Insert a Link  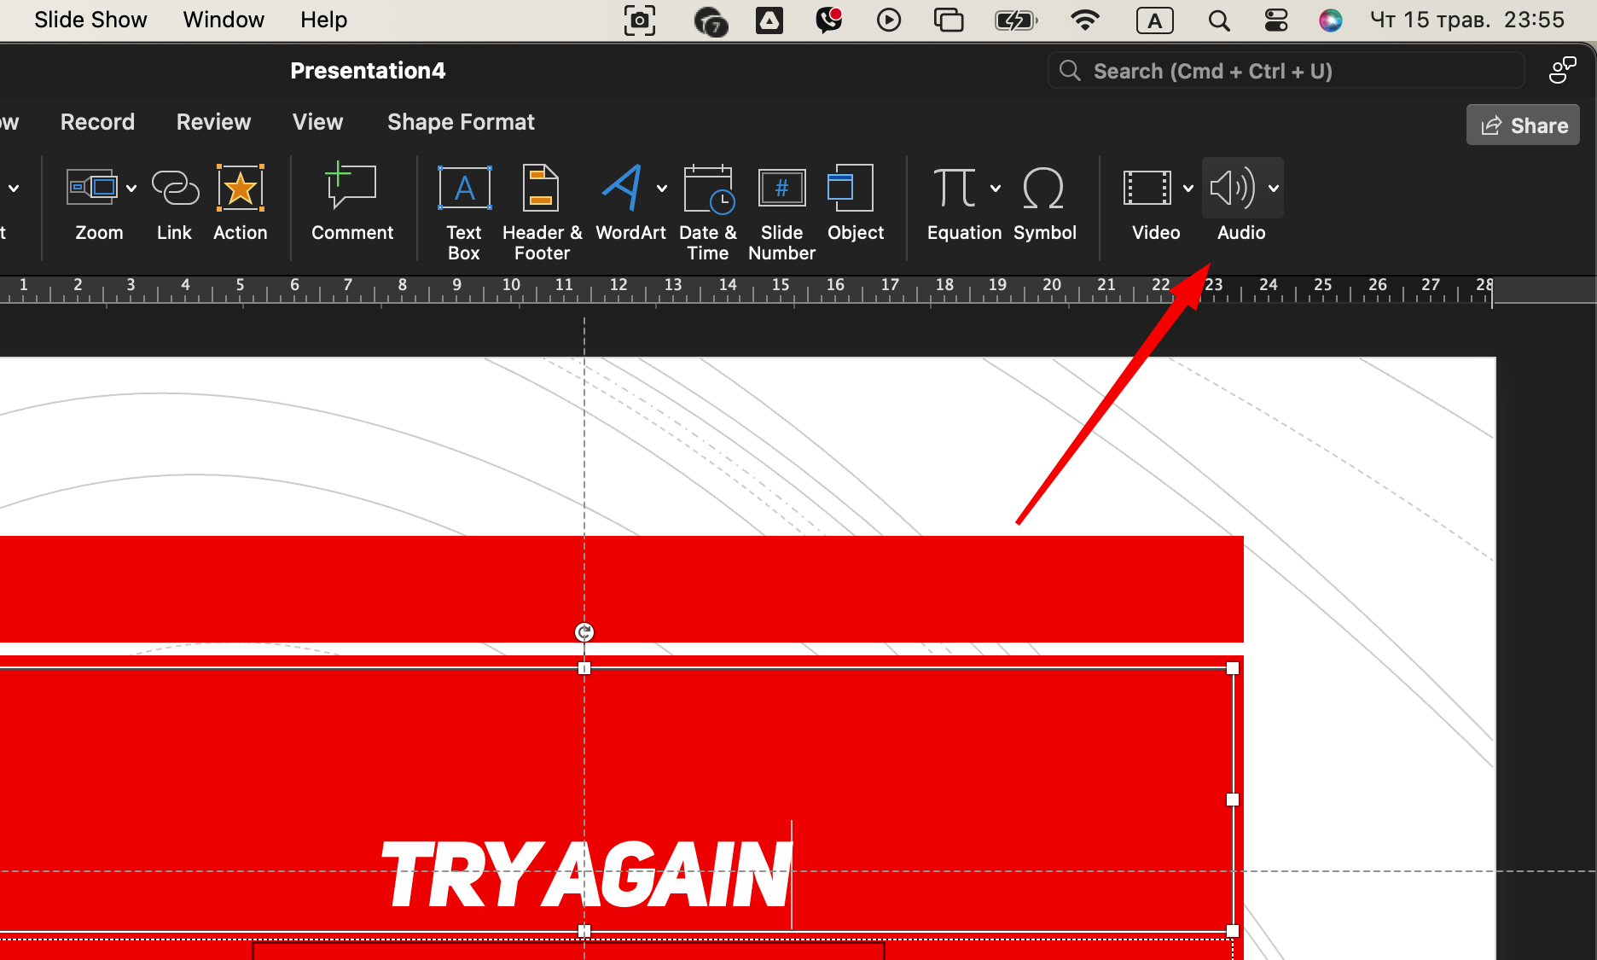[x=175, y=204]
